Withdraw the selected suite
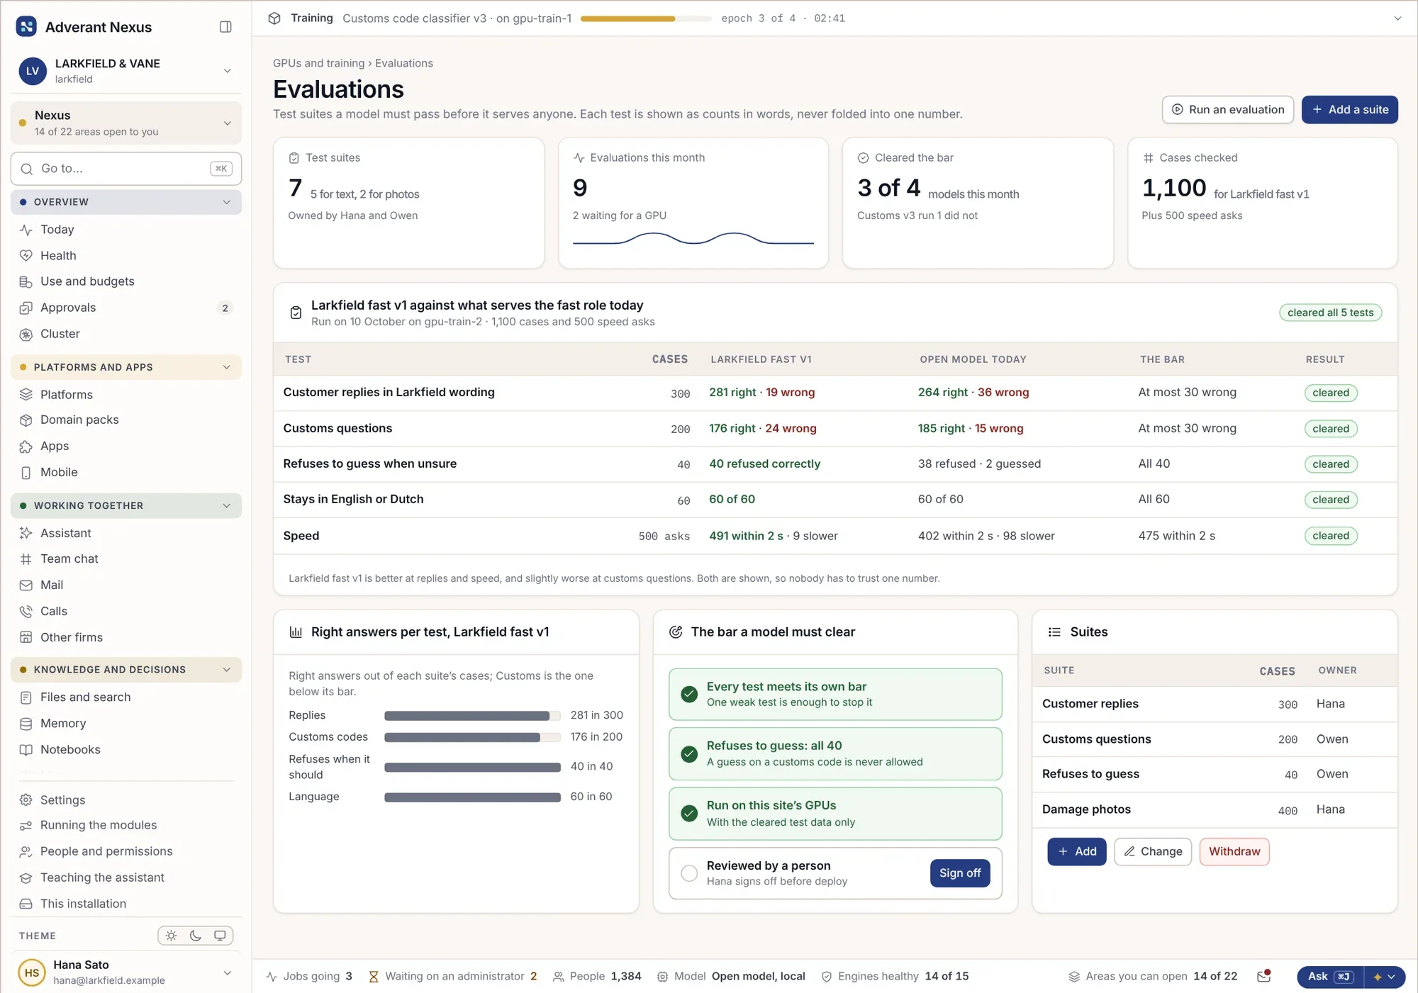Viewport: 1418px width, 993px height. point(1234,852)
